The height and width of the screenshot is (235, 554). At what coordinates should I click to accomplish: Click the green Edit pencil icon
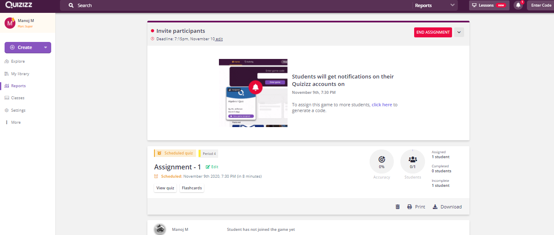coord(208,167)
